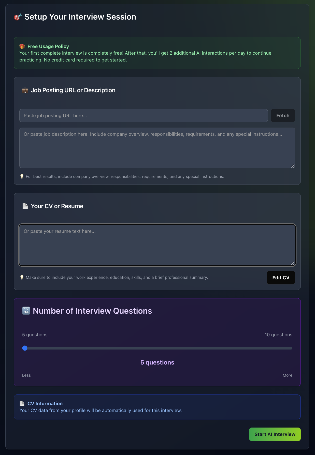This screenshot has width=315, height=455.
Task: Click the gift icon in Free Usage Policy
Action: (x=22, y=46)
